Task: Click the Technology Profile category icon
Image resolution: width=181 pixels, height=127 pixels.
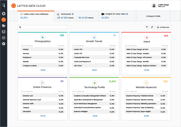Action: click(94, 82)
